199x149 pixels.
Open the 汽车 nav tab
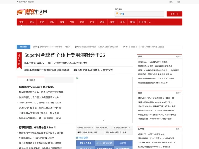(x=72, y=22)
